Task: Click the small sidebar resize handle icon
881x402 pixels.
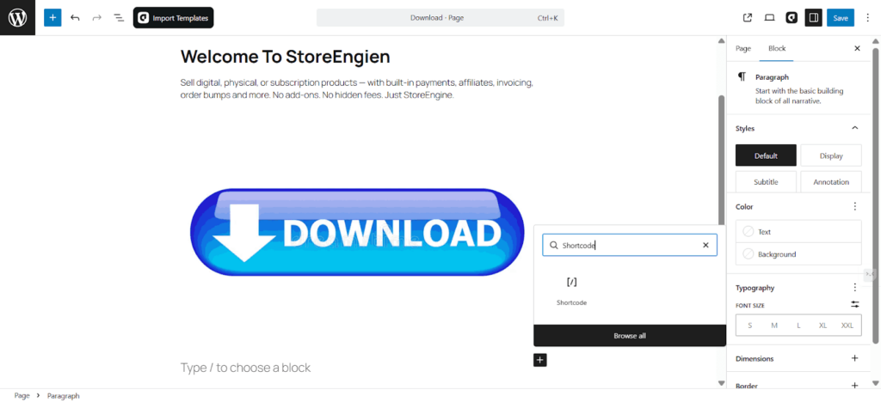Action: click(869, 274)
